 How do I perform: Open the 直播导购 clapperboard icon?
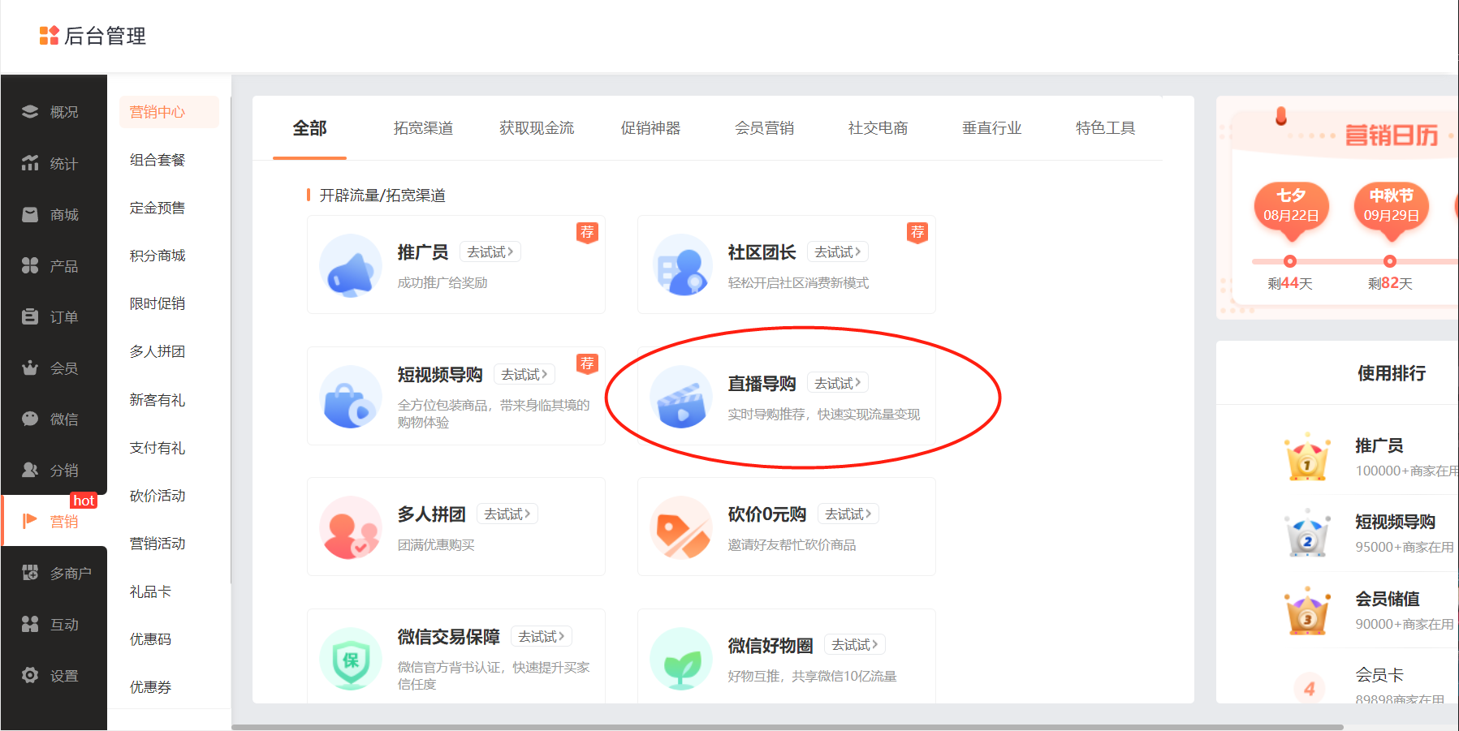click(681, 397)
